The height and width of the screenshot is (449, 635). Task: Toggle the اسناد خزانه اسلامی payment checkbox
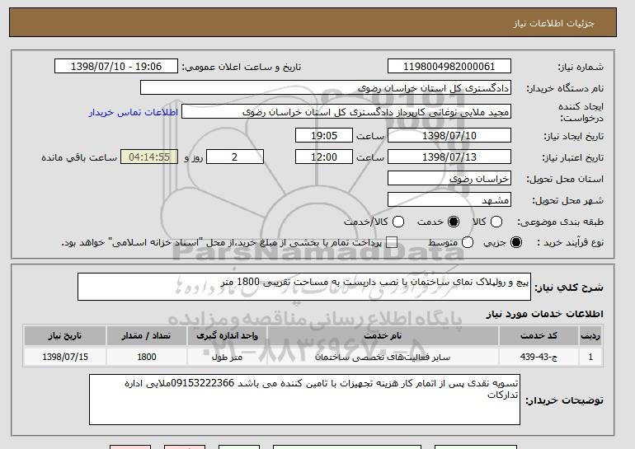tap(392, 242)
